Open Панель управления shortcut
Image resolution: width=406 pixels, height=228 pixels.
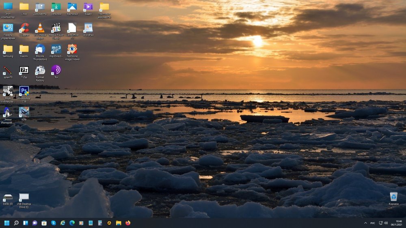tap(8, 31)
